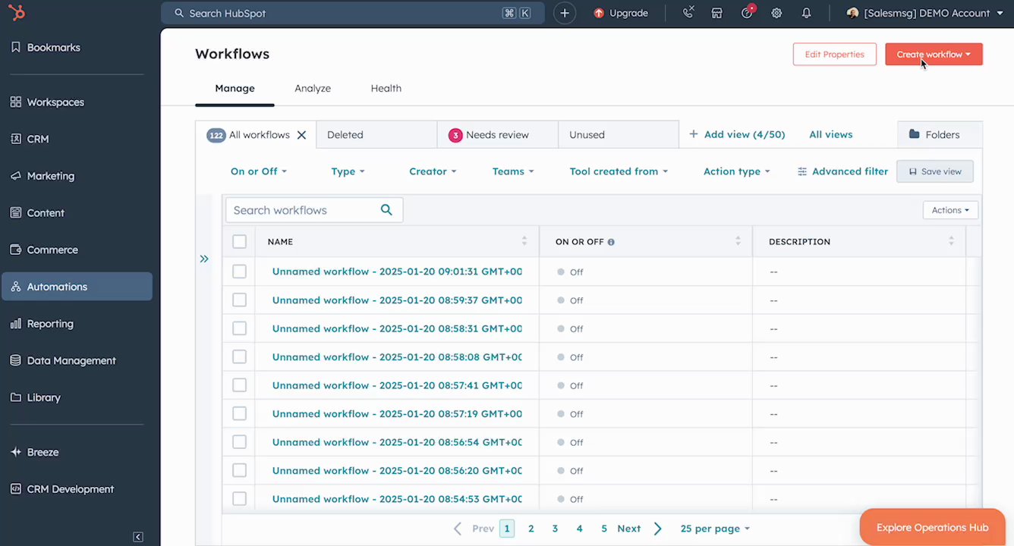Go to the Next page link
This screenshot has width=1014, height=546.
628,529
